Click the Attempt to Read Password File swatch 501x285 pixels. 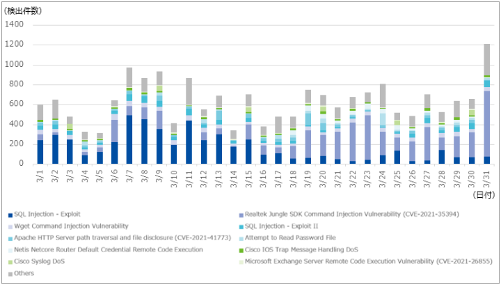click(241, 238)
